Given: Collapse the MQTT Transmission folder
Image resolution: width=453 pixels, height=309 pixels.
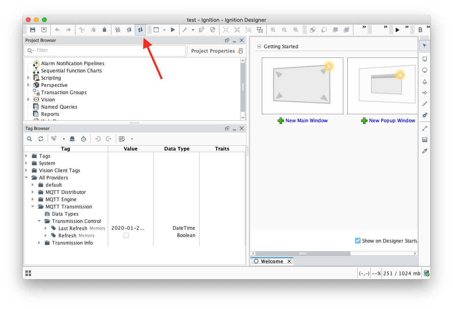Looking at the screenshot, I should [x=33, y=206].
